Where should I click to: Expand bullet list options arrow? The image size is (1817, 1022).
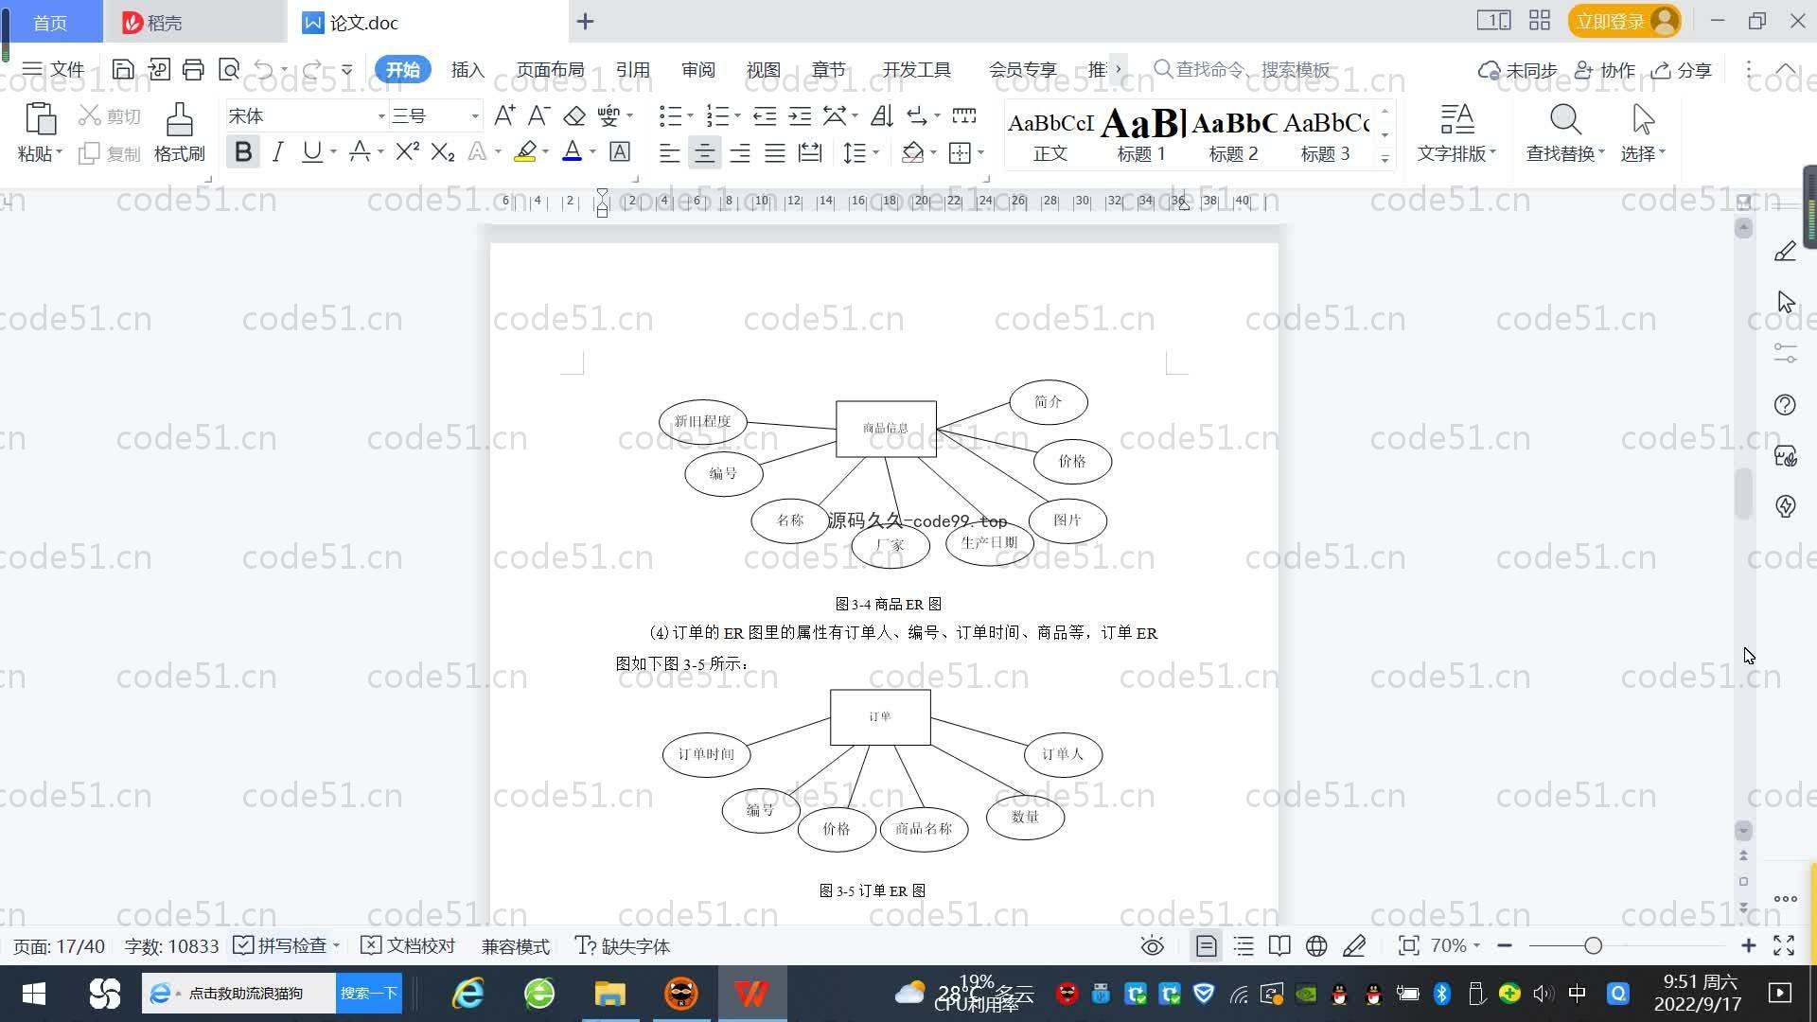(690, 116)
